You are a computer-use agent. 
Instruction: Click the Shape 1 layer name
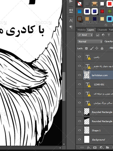pos(96,131)
